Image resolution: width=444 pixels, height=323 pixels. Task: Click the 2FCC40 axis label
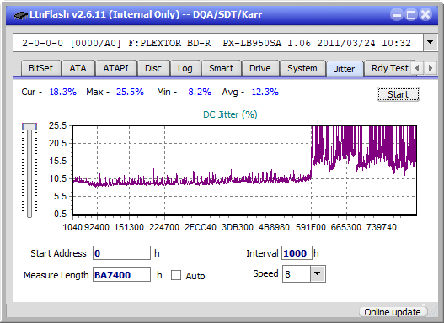201,227
